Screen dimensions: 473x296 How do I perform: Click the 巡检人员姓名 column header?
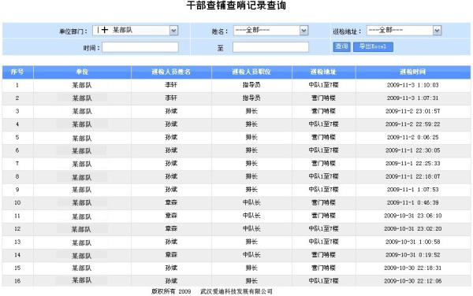tap(171, 72)
